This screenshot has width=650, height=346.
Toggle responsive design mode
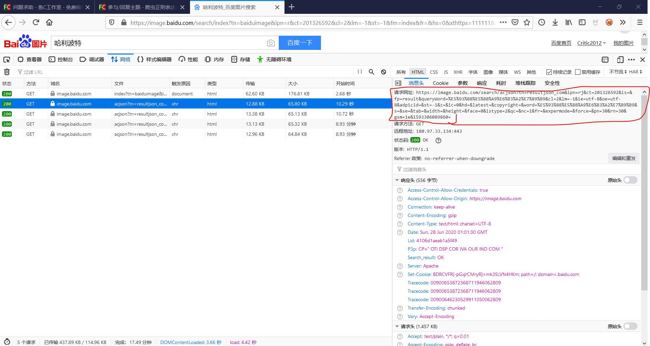pos(620,60)
